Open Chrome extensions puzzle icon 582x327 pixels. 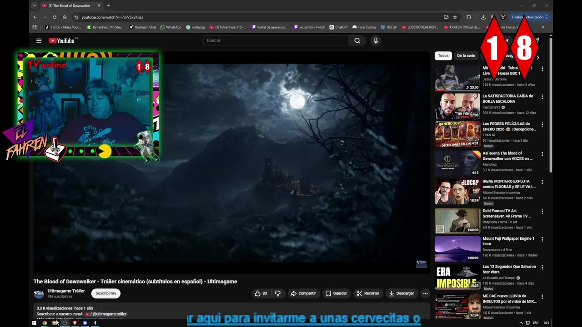(x=468, y=17)
